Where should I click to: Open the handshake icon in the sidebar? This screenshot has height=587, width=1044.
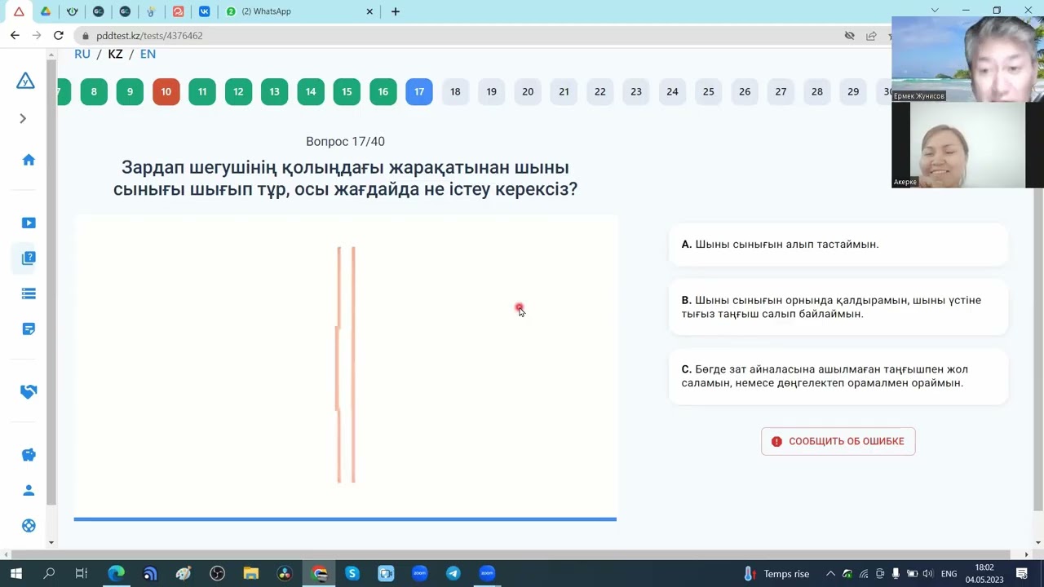coord(29,392)
